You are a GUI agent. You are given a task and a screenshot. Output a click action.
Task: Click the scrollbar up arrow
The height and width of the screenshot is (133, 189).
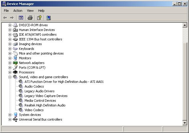pyautogui.click(x=185, y=25)
